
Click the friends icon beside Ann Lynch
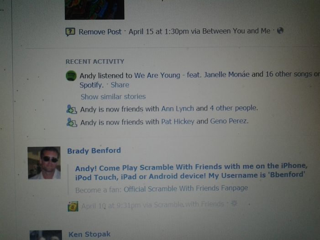(x=71, y=110)
